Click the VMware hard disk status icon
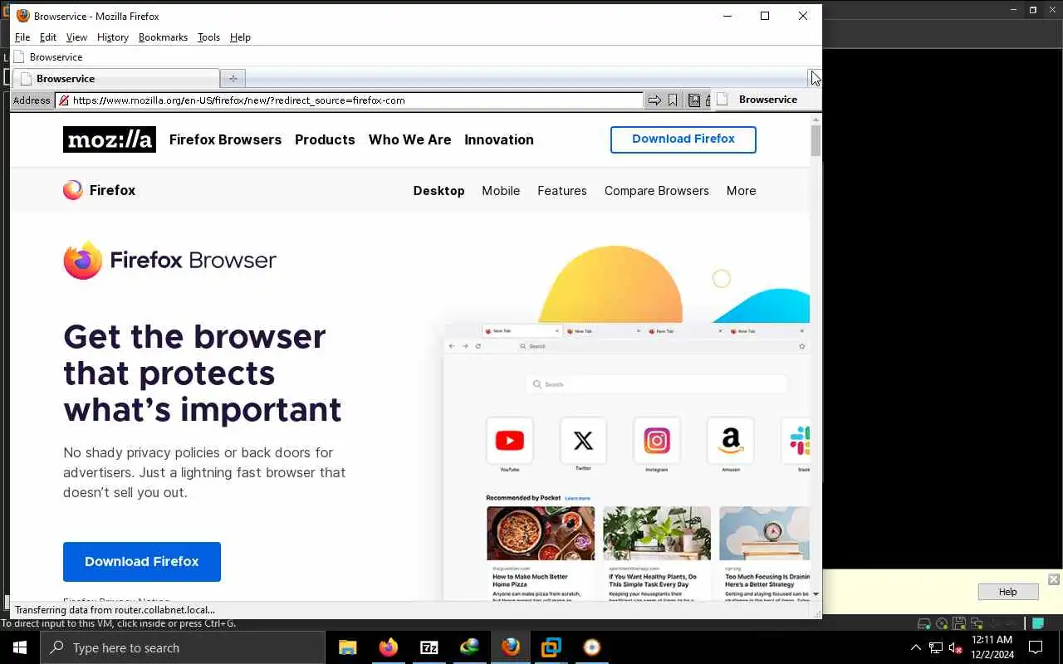This screenshot has width=1063, height=664. point(923,623)
